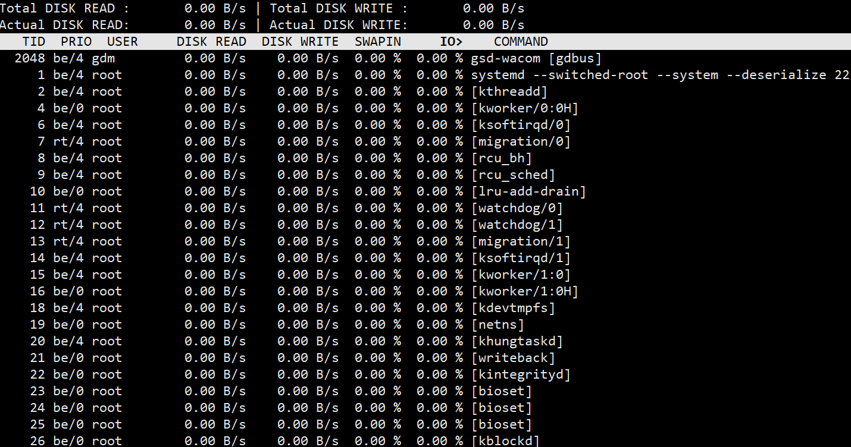Click the 0.00 B/s Actual DISK WRITE value
This screenshot has height=447, width=851.
tap(493, 25)
